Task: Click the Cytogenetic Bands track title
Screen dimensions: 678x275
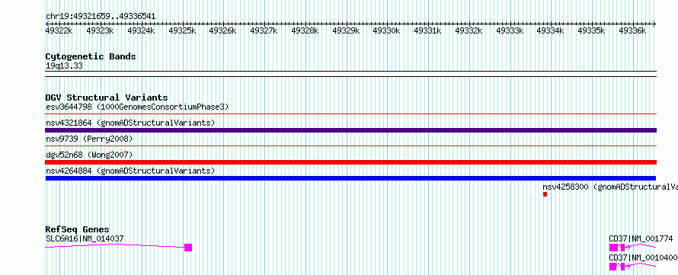Action: point(91,56)
